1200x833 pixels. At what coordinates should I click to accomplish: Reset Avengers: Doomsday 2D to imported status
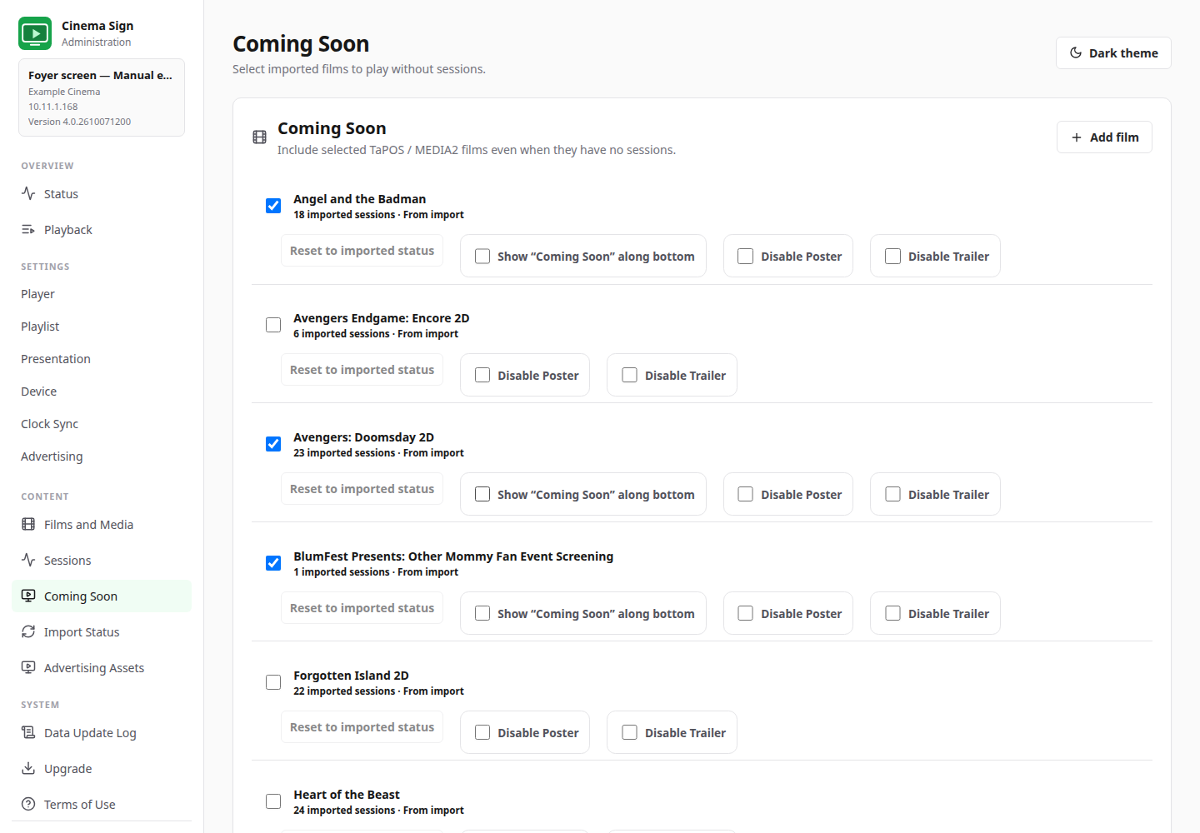(362, 489)
